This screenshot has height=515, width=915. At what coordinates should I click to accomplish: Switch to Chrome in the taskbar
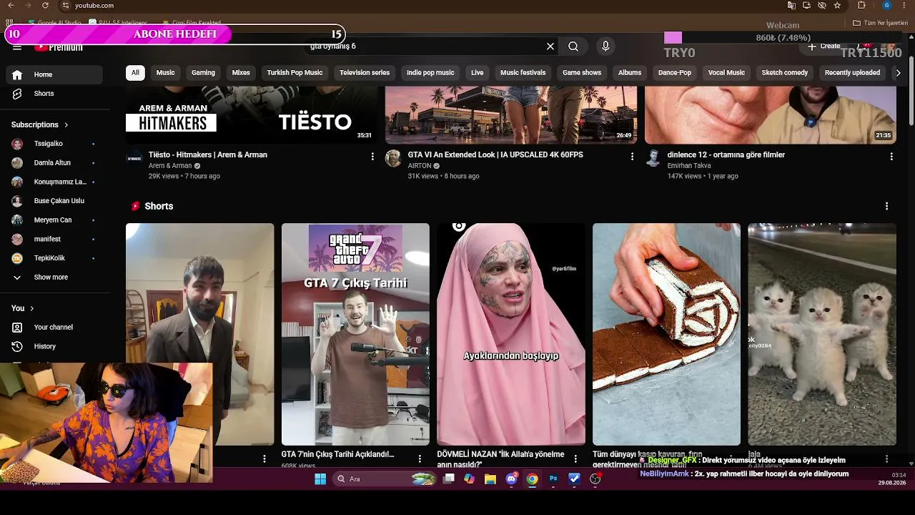point(533,479)
